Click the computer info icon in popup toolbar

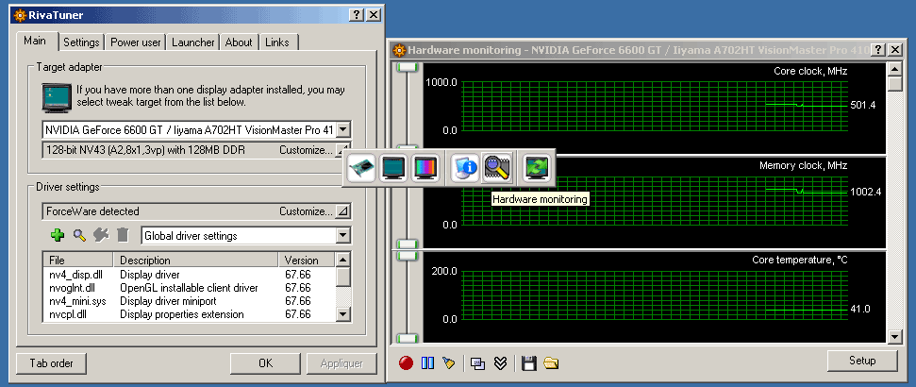464,168
